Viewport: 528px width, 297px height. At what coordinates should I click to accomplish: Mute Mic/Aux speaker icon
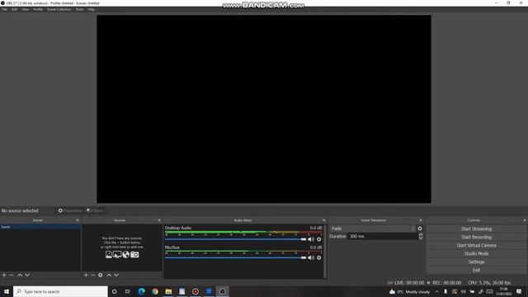(x=311, y=258)
